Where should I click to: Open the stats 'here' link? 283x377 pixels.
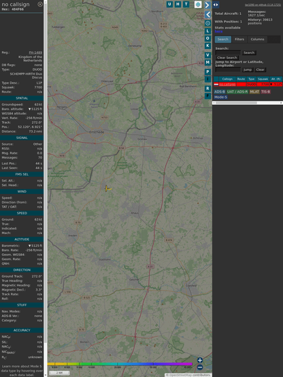218,31
